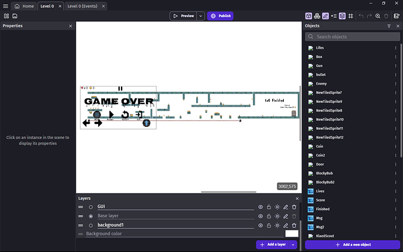Open the options menu for Lifes object
Viewport: 403px width, 252px height.
[x=395, y=48]
